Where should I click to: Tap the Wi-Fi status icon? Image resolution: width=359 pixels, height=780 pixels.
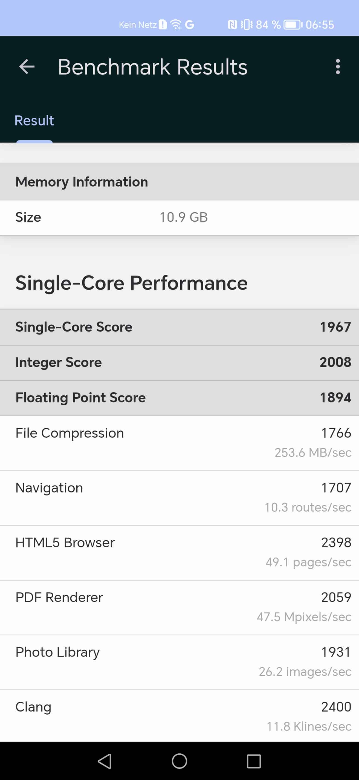pyautogui.click(x=176, y=25)
